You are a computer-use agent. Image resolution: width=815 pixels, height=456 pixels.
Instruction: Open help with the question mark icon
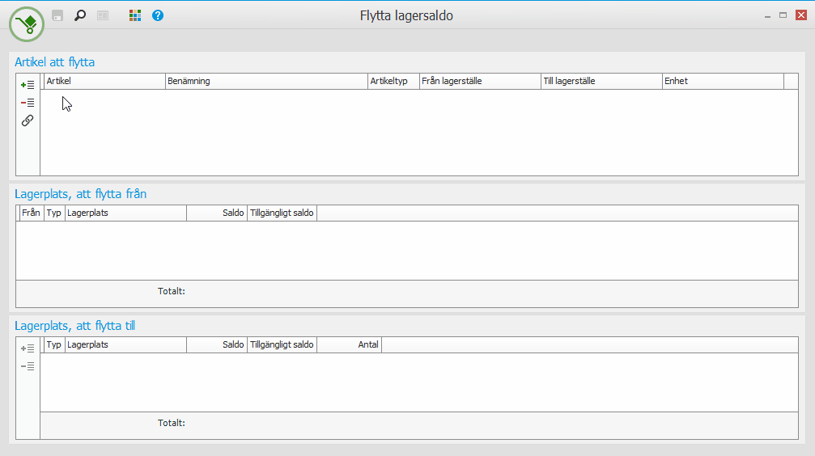158,15
